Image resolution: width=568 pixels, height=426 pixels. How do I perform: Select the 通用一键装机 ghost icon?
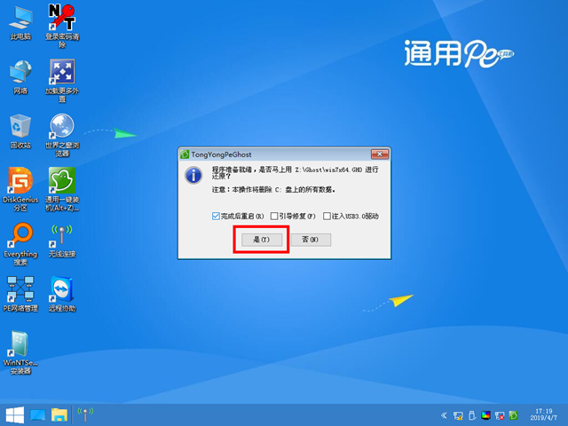click(x=62, y=189)
